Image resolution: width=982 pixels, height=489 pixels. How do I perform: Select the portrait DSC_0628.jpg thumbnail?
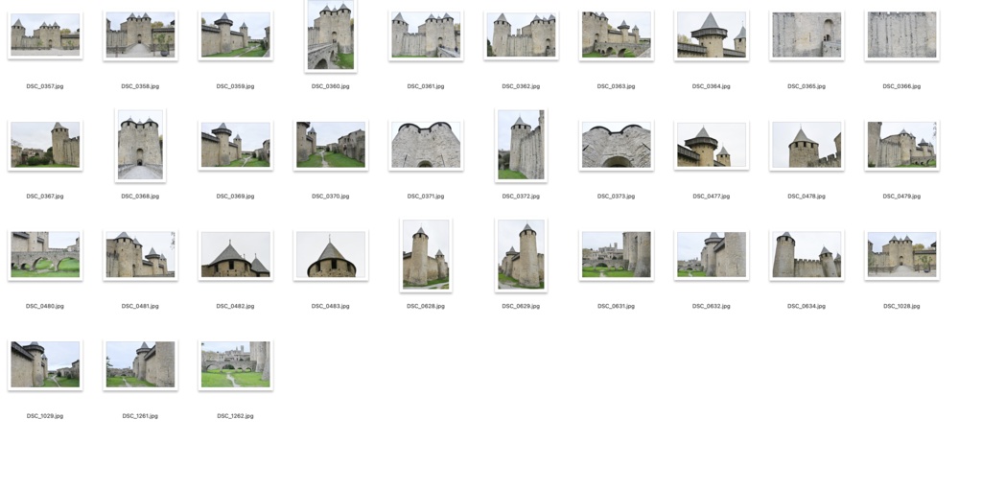coord(426,255)
